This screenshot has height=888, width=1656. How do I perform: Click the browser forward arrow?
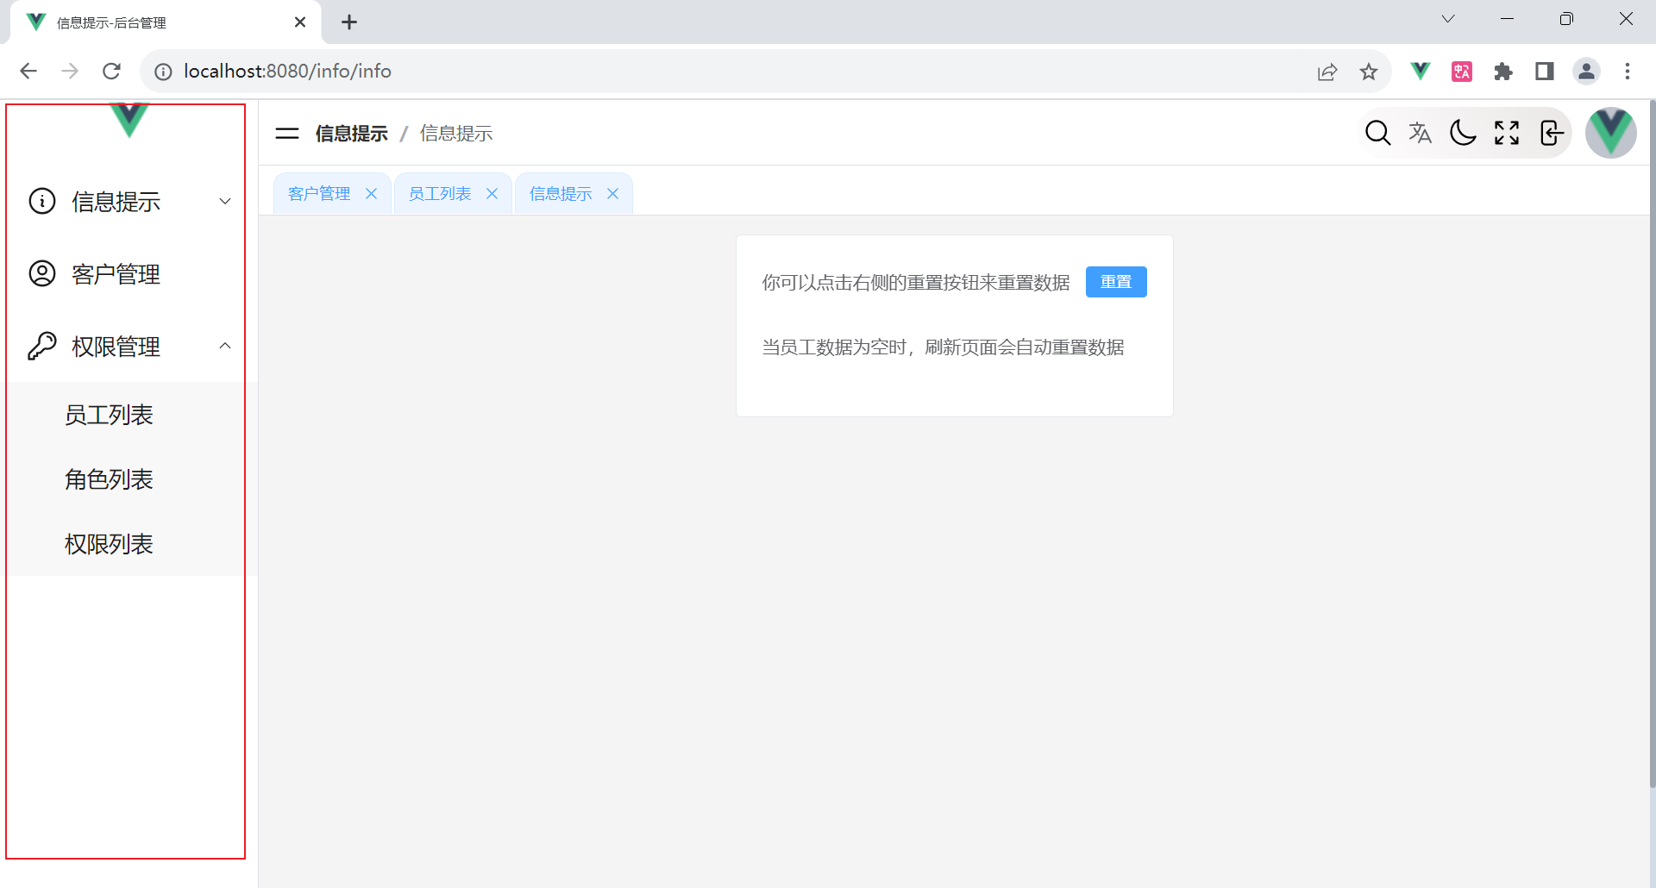[70, 72]
